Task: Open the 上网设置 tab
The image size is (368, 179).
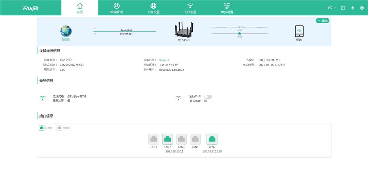Action: (x=153, y=8)
